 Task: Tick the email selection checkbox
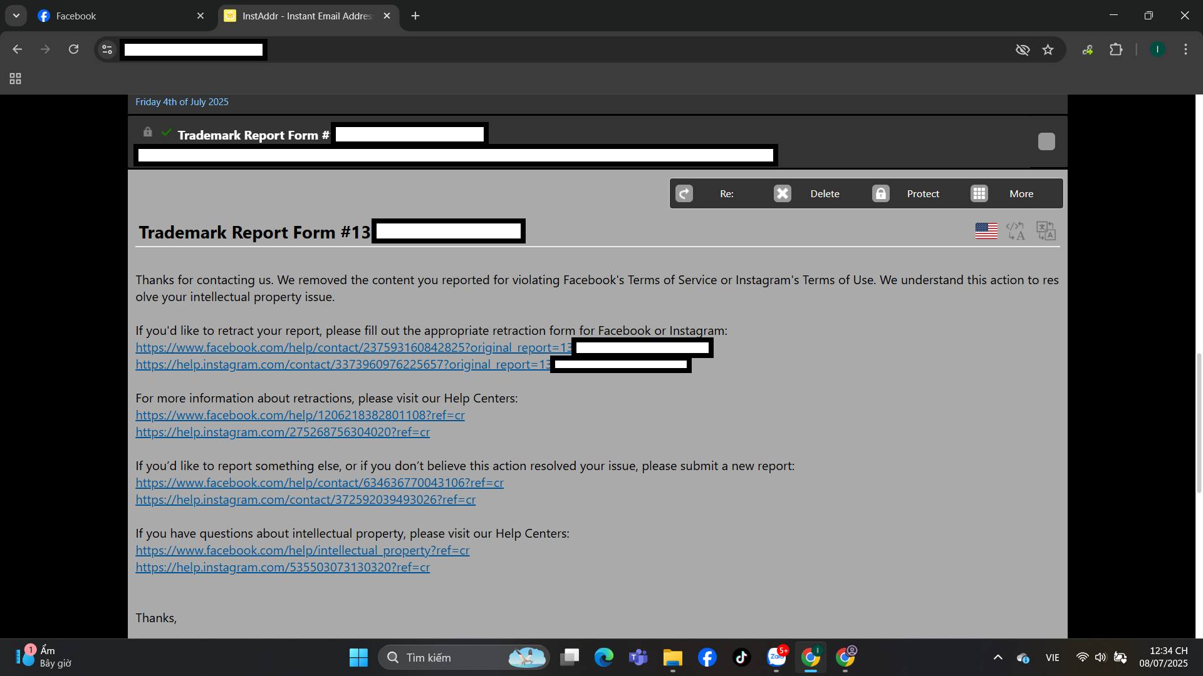click(1046, 141)
